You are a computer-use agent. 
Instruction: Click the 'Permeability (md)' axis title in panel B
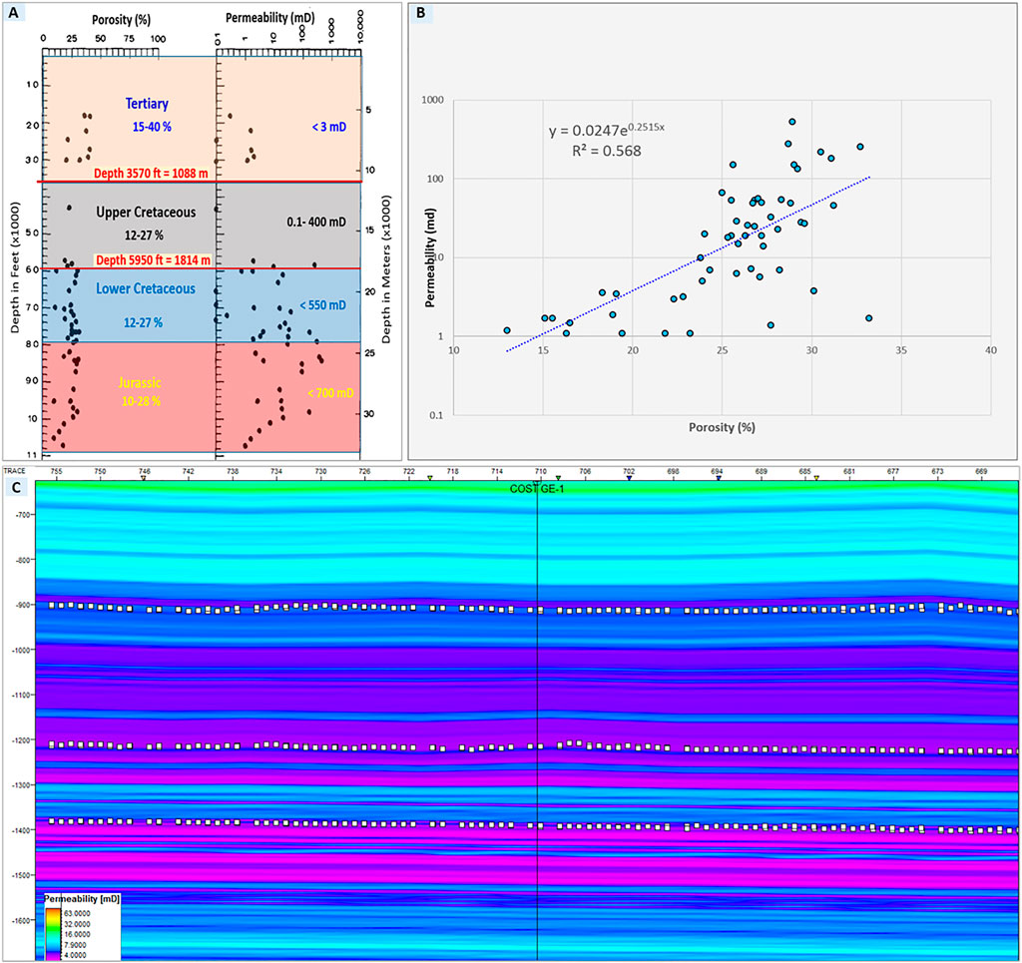point(430,257)
